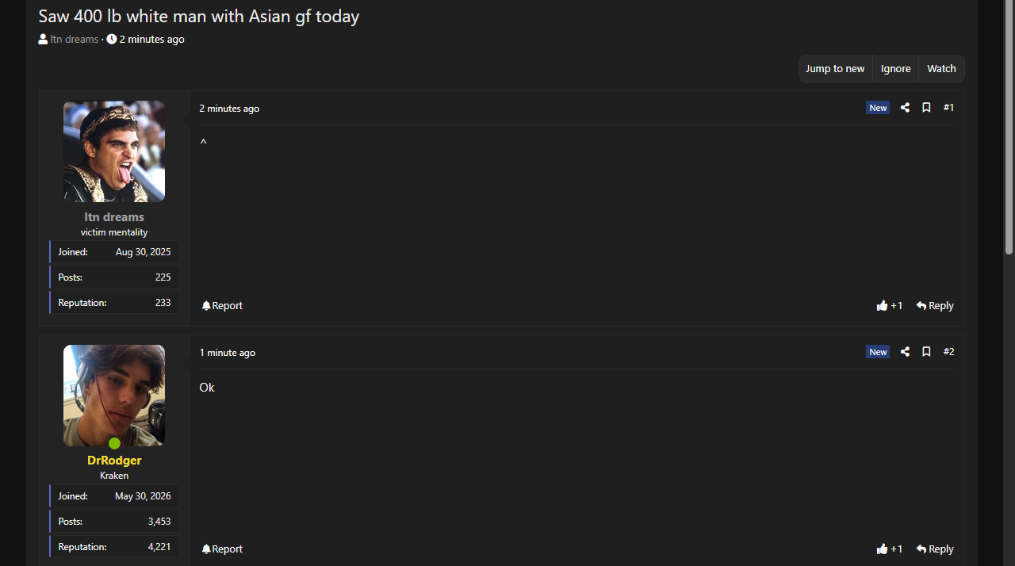Share post #2 via share icon
This screenshot has width=1015, height=566.
tap(905, 352)
